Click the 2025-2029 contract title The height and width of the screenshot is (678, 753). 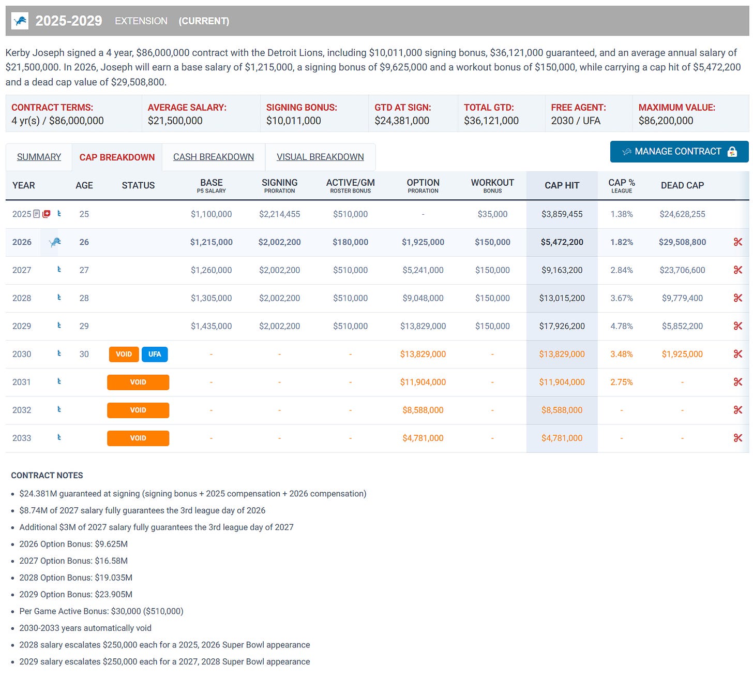click(x=69, y=21)
